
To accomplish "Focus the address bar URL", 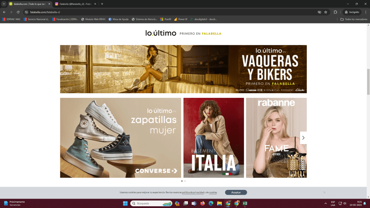I will point(45,12).
